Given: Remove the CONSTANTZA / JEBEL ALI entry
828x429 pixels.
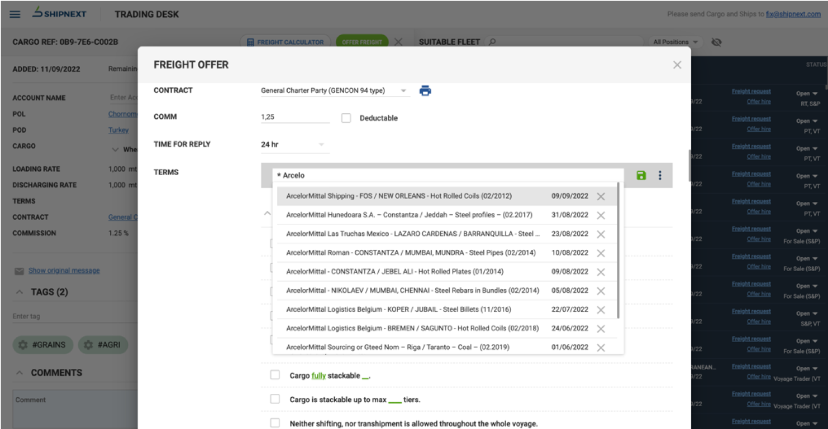Looking at the screenshot, I should point(601,272).
